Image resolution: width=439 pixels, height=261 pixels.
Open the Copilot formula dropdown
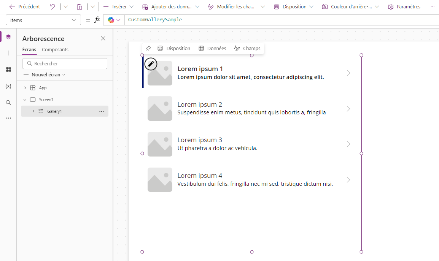[114, 20]
